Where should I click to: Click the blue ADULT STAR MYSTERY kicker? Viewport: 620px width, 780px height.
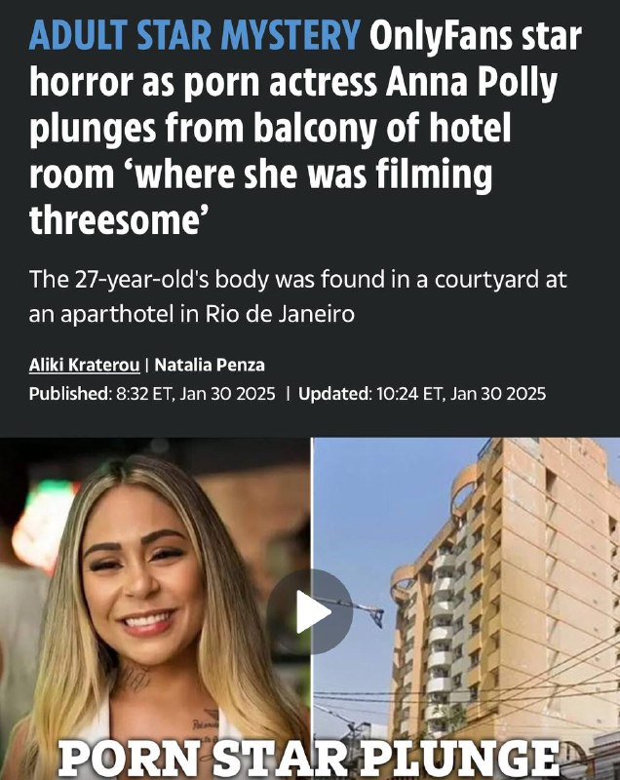coord(194,36)
